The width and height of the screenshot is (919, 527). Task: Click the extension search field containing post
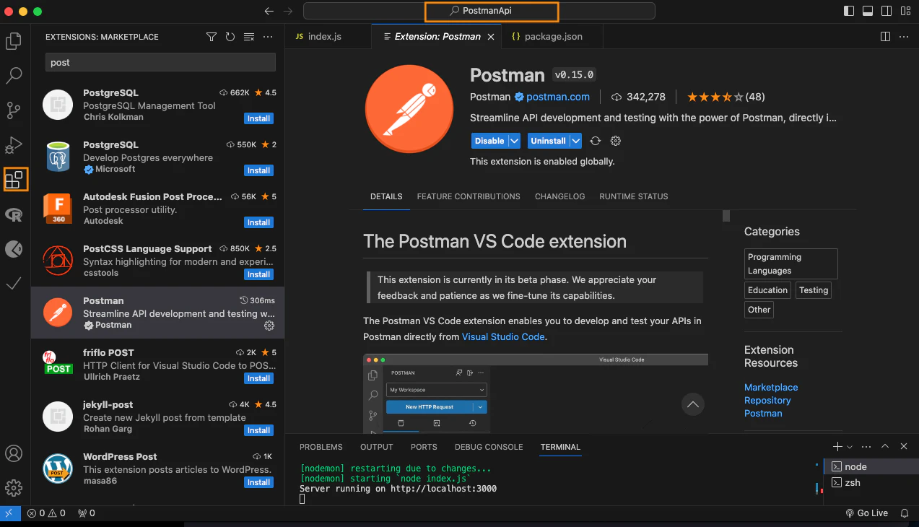click(x=161, y=62)
